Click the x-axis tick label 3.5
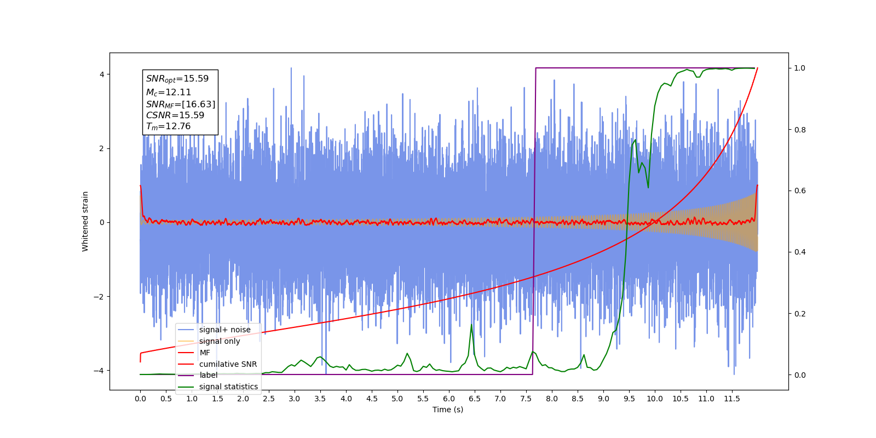This screenshot has width=876, height=438. click(x=320, y=399)
